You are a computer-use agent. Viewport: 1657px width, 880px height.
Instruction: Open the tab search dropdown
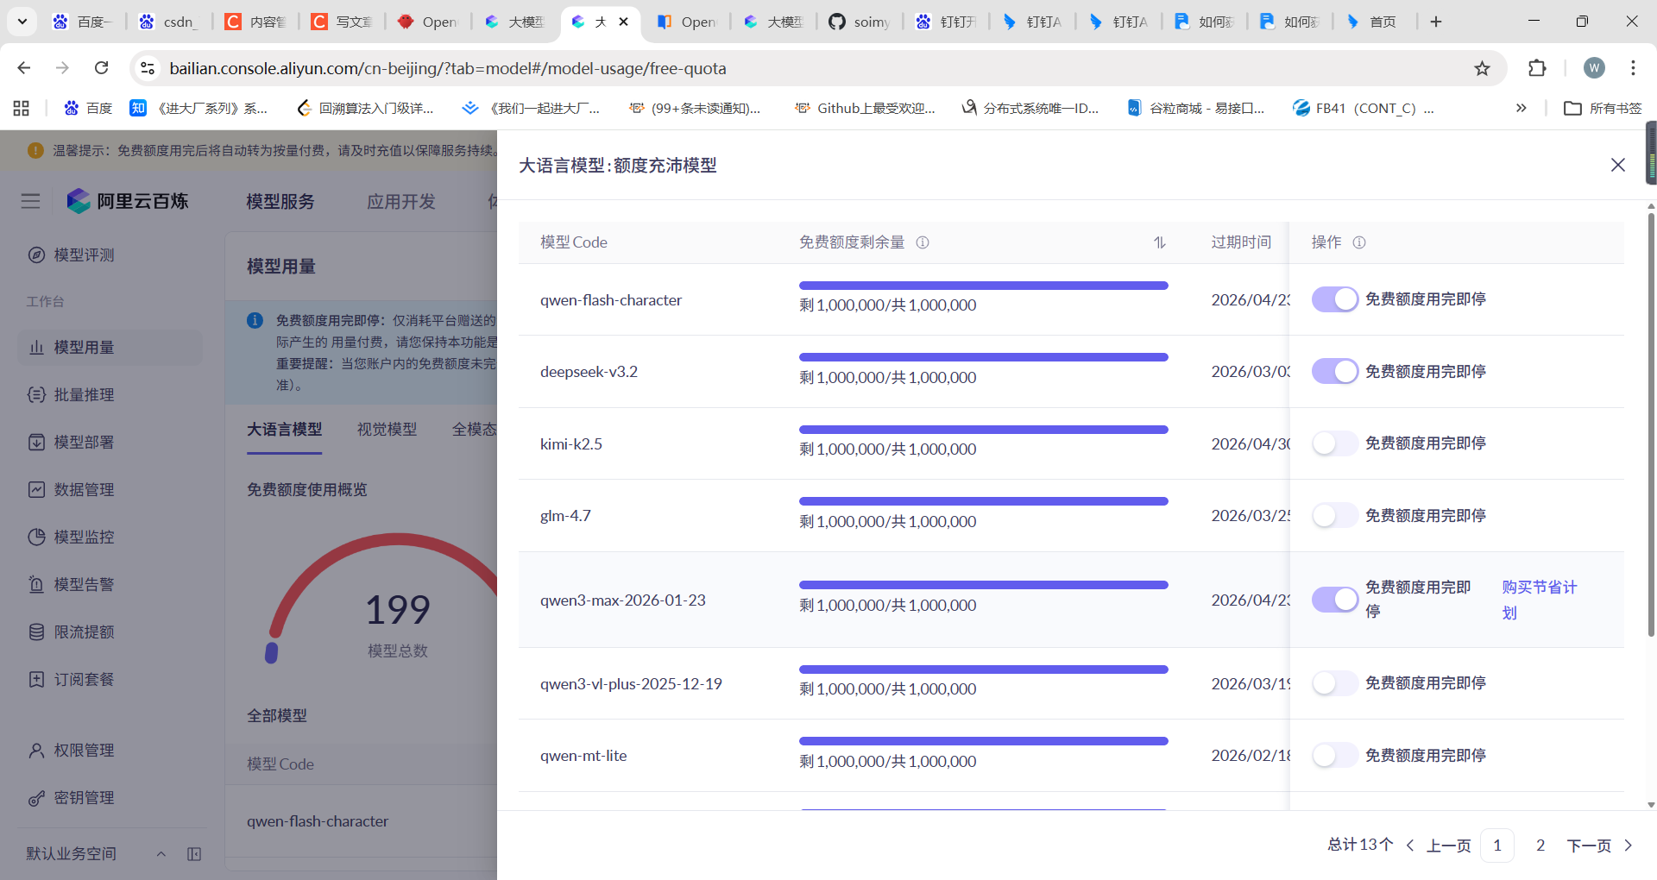(22, 22)
